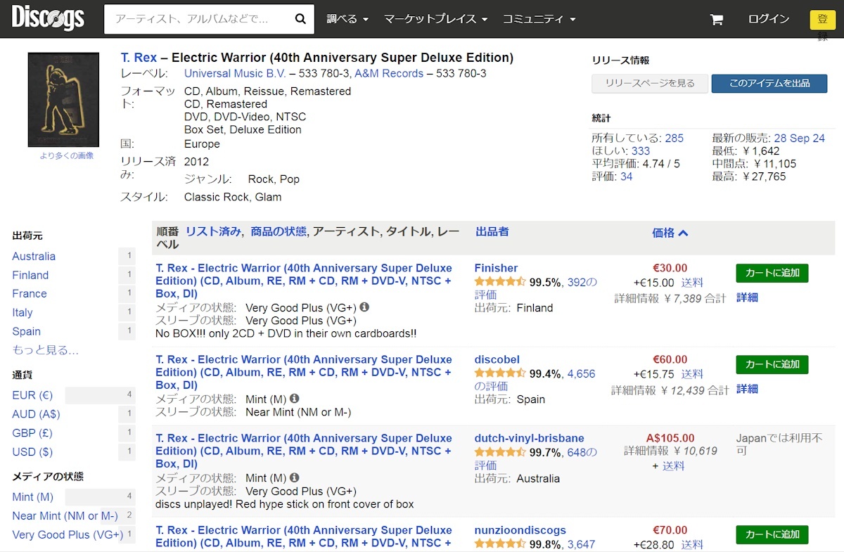Open dutch-vinyl-brisbane seller profile link

click(530, 438)
